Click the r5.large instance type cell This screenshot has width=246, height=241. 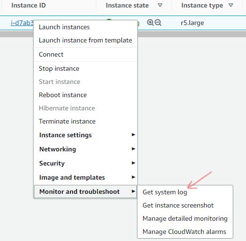[192, 23]
